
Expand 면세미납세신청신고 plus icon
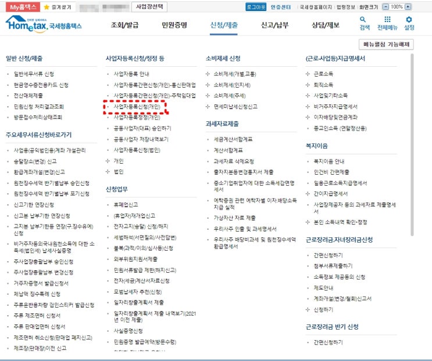click(208, 107)
